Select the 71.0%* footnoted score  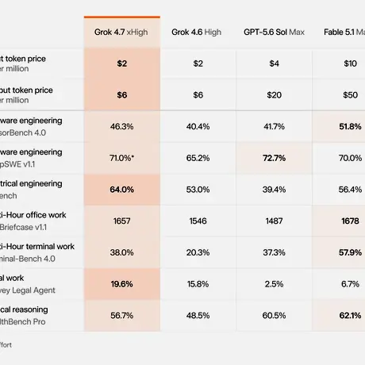[122, 158]
